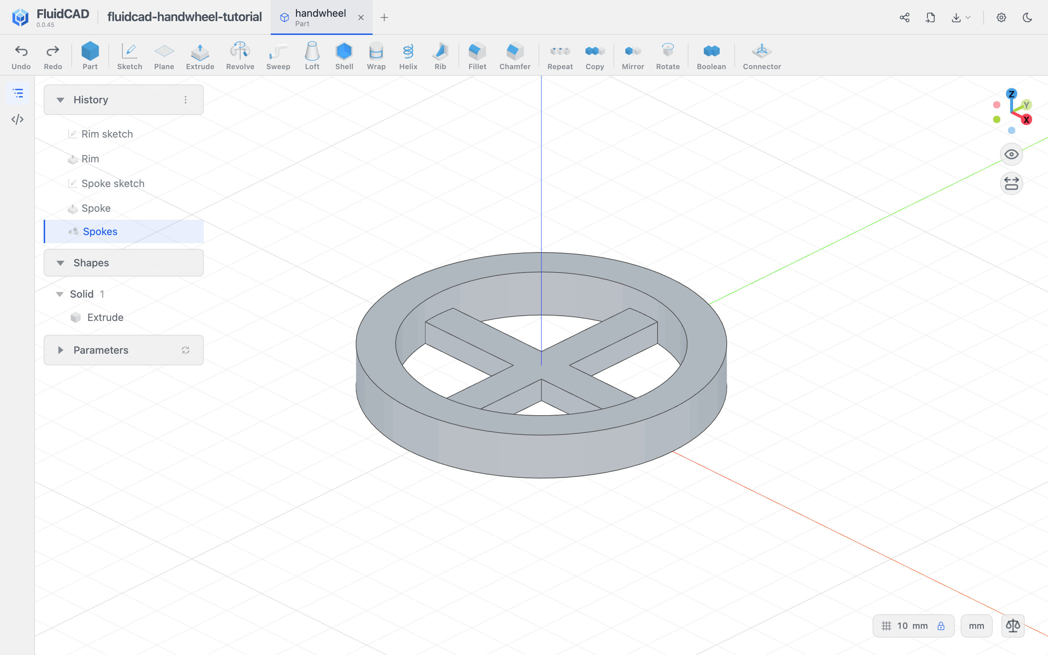Select the Helix tool
Image resolution: width=1048 pixels, height=655 pixels.
(x=408, y=56)
